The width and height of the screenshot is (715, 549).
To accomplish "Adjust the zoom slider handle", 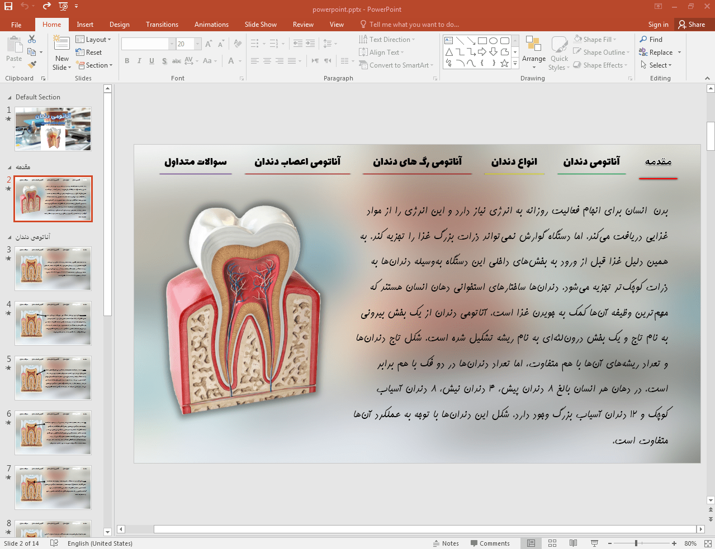I will 636,543.
